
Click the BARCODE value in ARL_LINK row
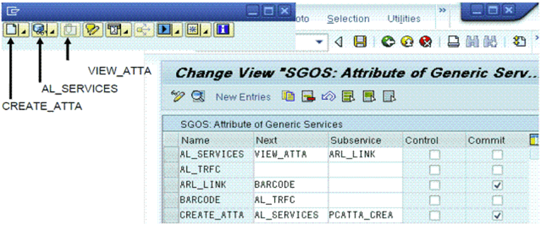[290, 185]
